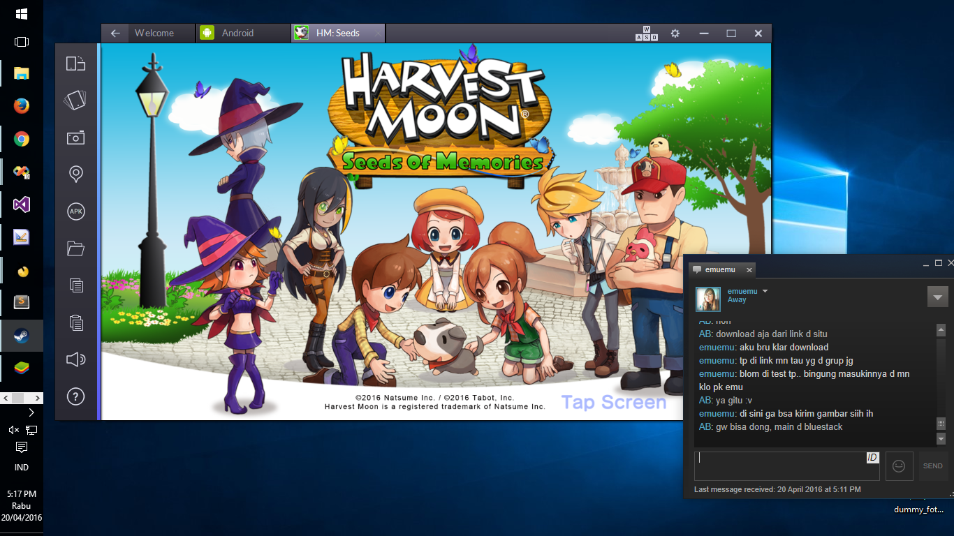Viewport: 954px width, 536px height.
Task: Open the help question mark icon
Action: [75, 396]
